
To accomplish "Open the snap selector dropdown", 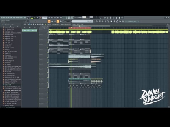I will point(67,21).
